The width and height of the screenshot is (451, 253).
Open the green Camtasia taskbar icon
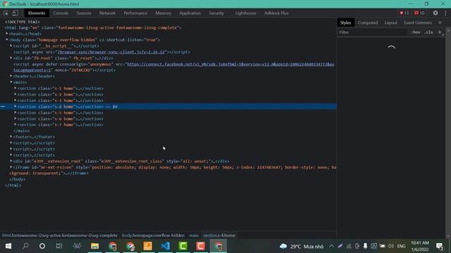point(183,246)
